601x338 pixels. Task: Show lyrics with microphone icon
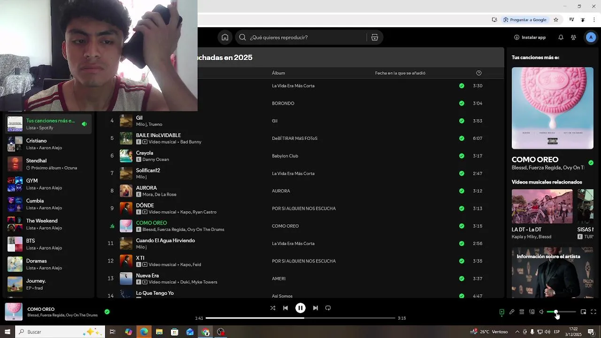(x=512, y=312)
